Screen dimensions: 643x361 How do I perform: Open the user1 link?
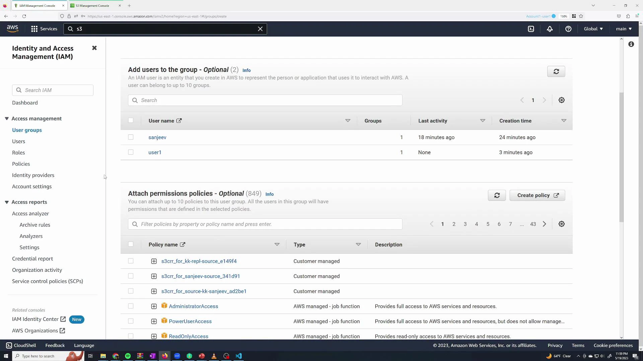(155, 152)
